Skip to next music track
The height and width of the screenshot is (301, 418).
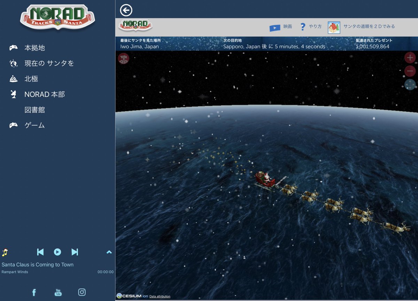tap(75, 252)
